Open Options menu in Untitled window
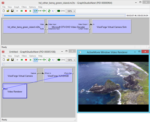Screen dimensions: 150x122 [32, 56]
